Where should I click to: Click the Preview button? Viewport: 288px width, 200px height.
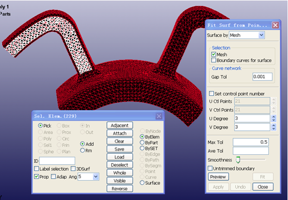click(x=218, y=177)
